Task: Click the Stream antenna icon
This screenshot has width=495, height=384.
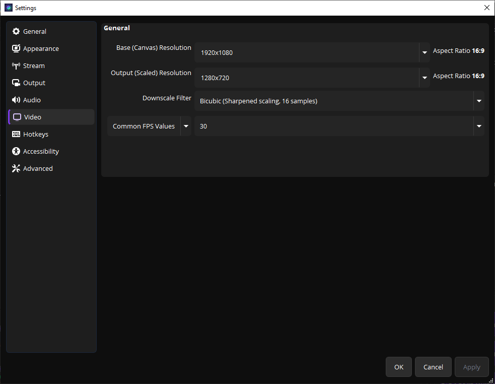Action: pos(16,66)
